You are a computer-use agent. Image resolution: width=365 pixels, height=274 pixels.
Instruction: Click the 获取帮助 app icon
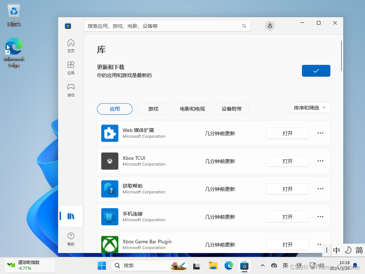click(x=110, y=189)
